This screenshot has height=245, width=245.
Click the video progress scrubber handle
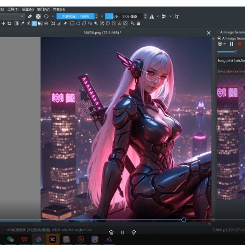pyautogui.click(x=184, y=220)
